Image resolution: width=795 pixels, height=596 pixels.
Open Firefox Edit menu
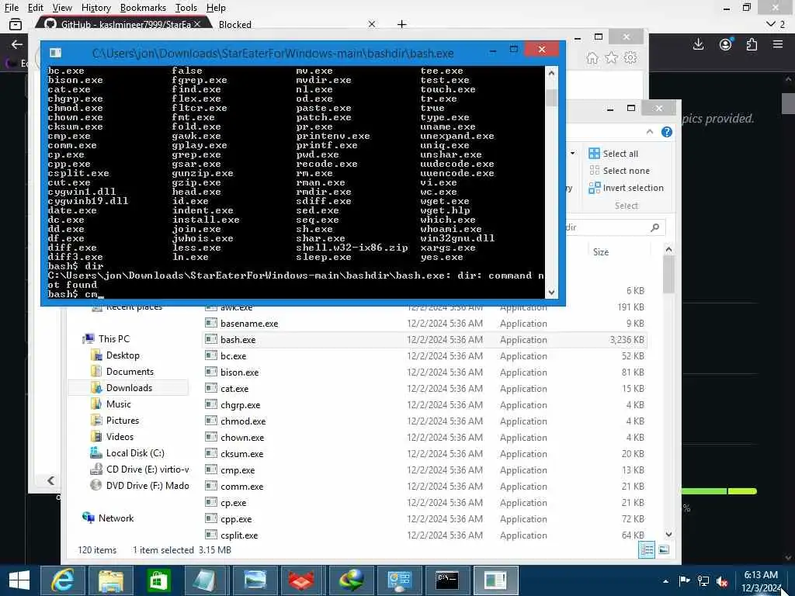[x=35, y=8]
